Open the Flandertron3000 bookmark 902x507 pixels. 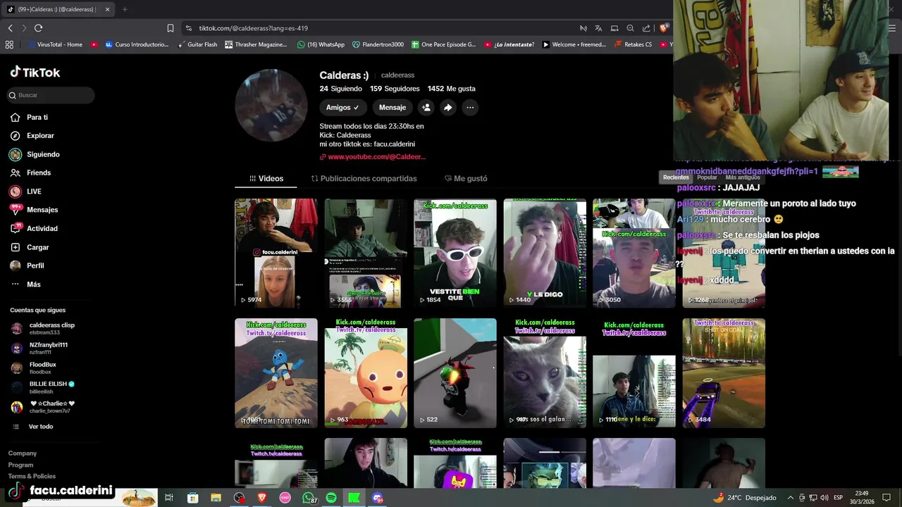coord(378,44)
